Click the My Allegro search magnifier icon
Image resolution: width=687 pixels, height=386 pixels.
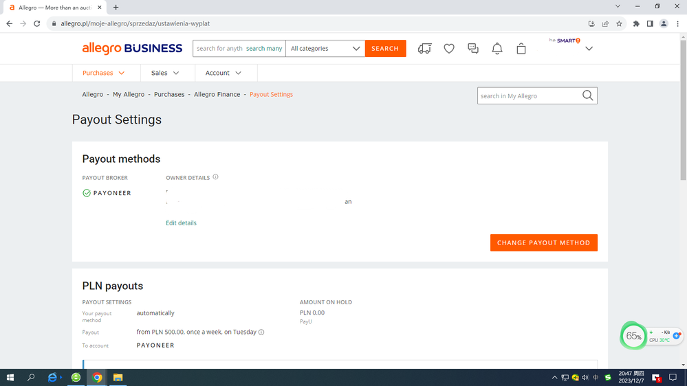(587, 95)
